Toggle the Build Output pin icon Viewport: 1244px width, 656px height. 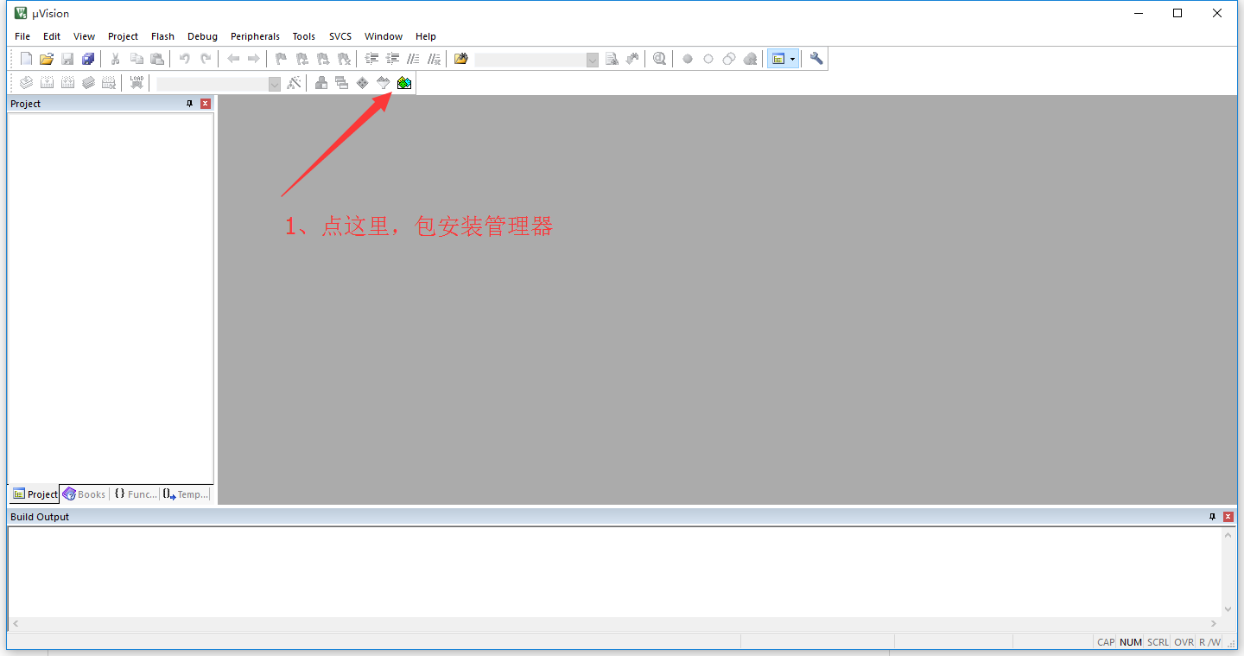(1212, 517)
